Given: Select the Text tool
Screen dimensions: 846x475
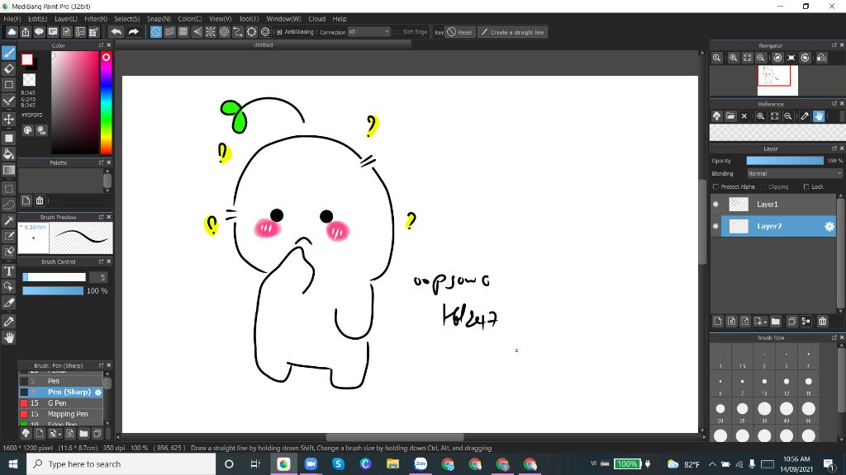Looking at the screenshot, I should 8,270.
